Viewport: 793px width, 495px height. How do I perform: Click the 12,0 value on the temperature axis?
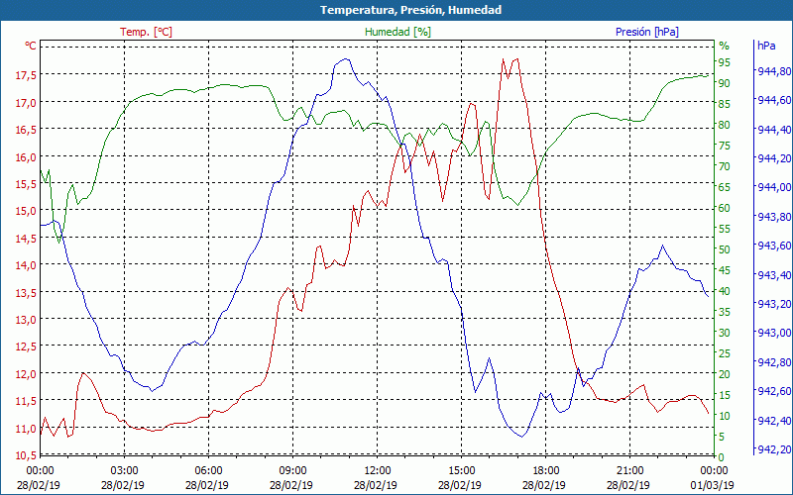26,374
